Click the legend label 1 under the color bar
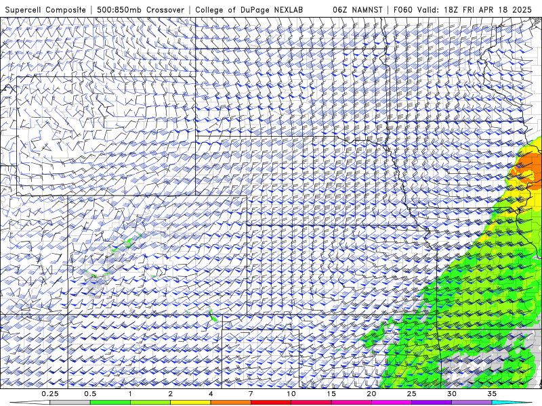 [x=130, y=394]
